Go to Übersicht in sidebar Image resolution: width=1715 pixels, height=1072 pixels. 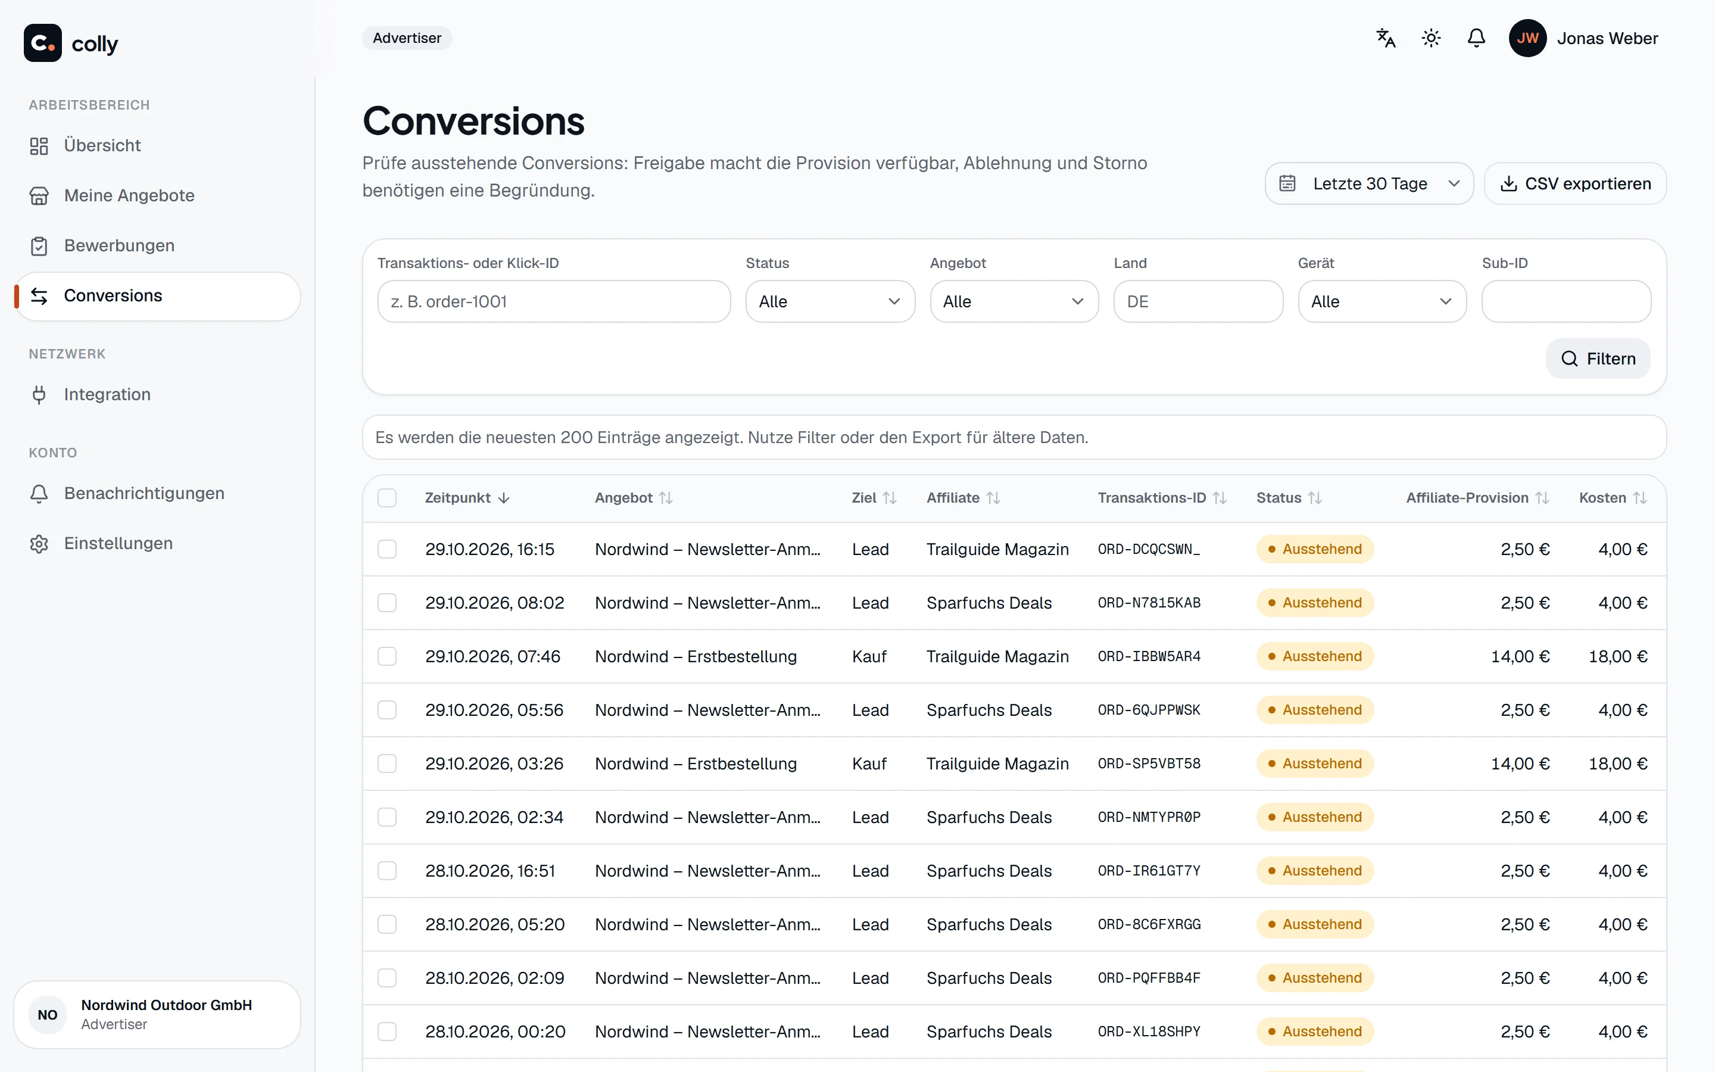(157, 146)
